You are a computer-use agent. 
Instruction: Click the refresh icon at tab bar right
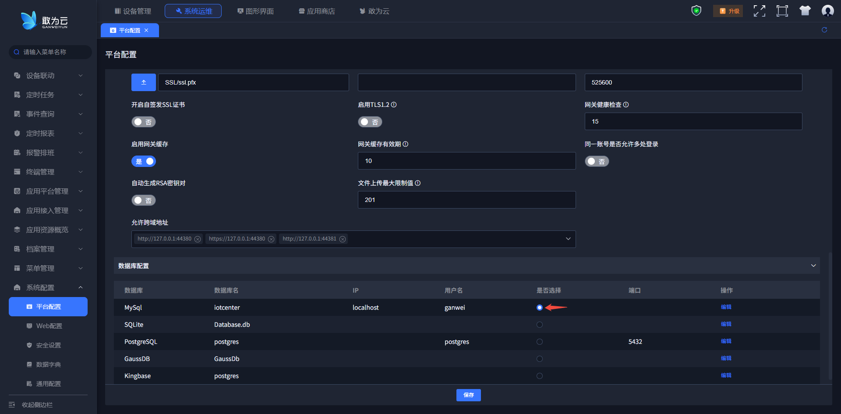[824, 30]
